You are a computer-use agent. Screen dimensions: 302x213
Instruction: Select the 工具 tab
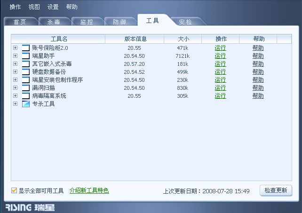click(x=152, y=20)
